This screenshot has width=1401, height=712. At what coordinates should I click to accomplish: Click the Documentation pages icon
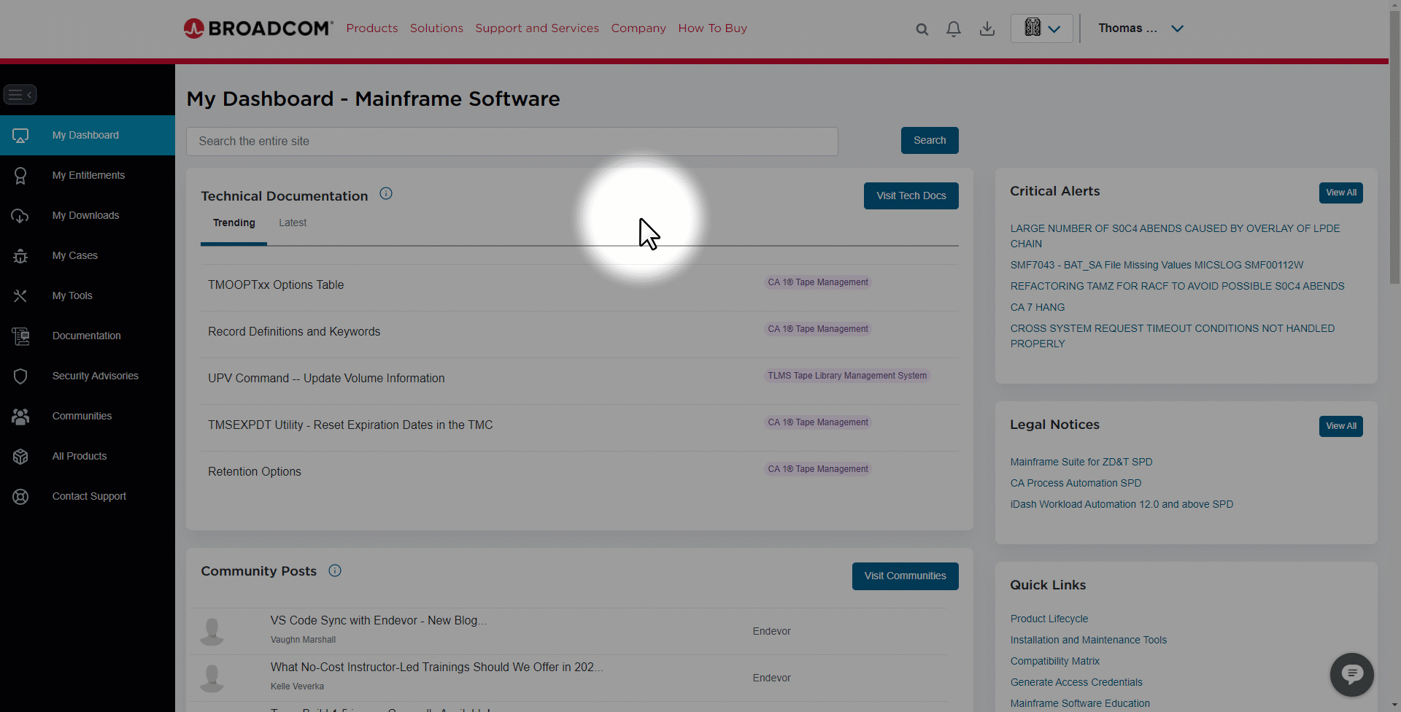point(20,336)
